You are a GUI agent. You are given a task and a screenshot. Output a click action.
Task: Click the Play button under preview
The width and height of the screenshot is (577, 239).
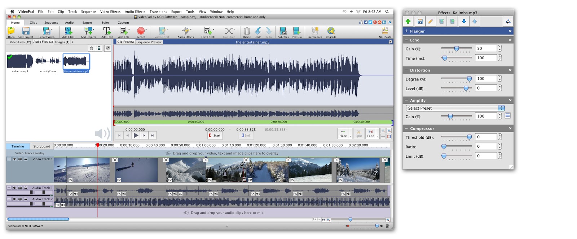tap(136, 135)
